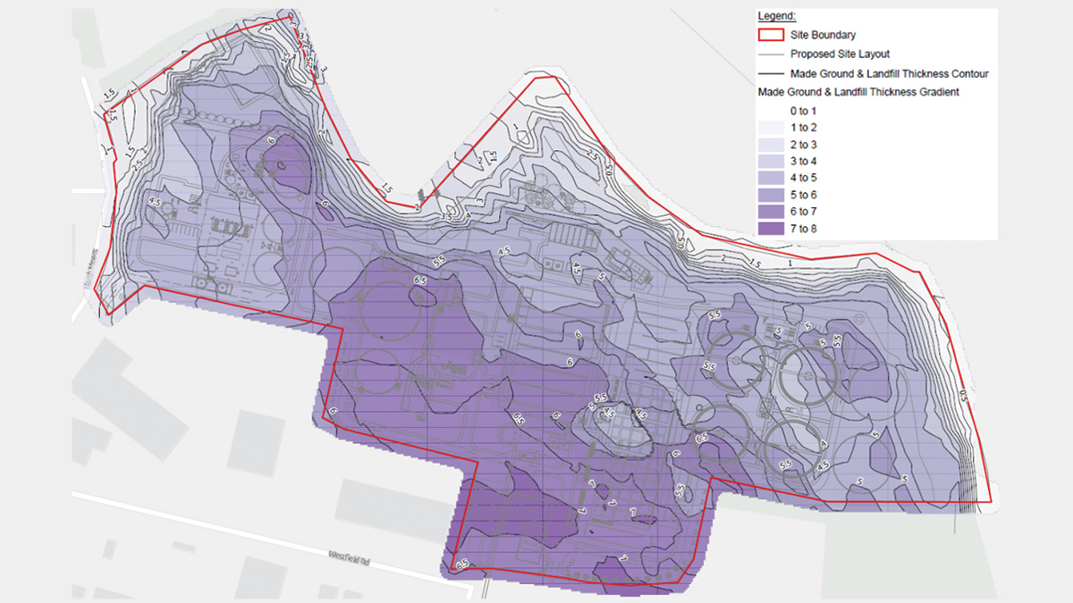Select the 2 to 3 thickness color swatch

(769, 145)
